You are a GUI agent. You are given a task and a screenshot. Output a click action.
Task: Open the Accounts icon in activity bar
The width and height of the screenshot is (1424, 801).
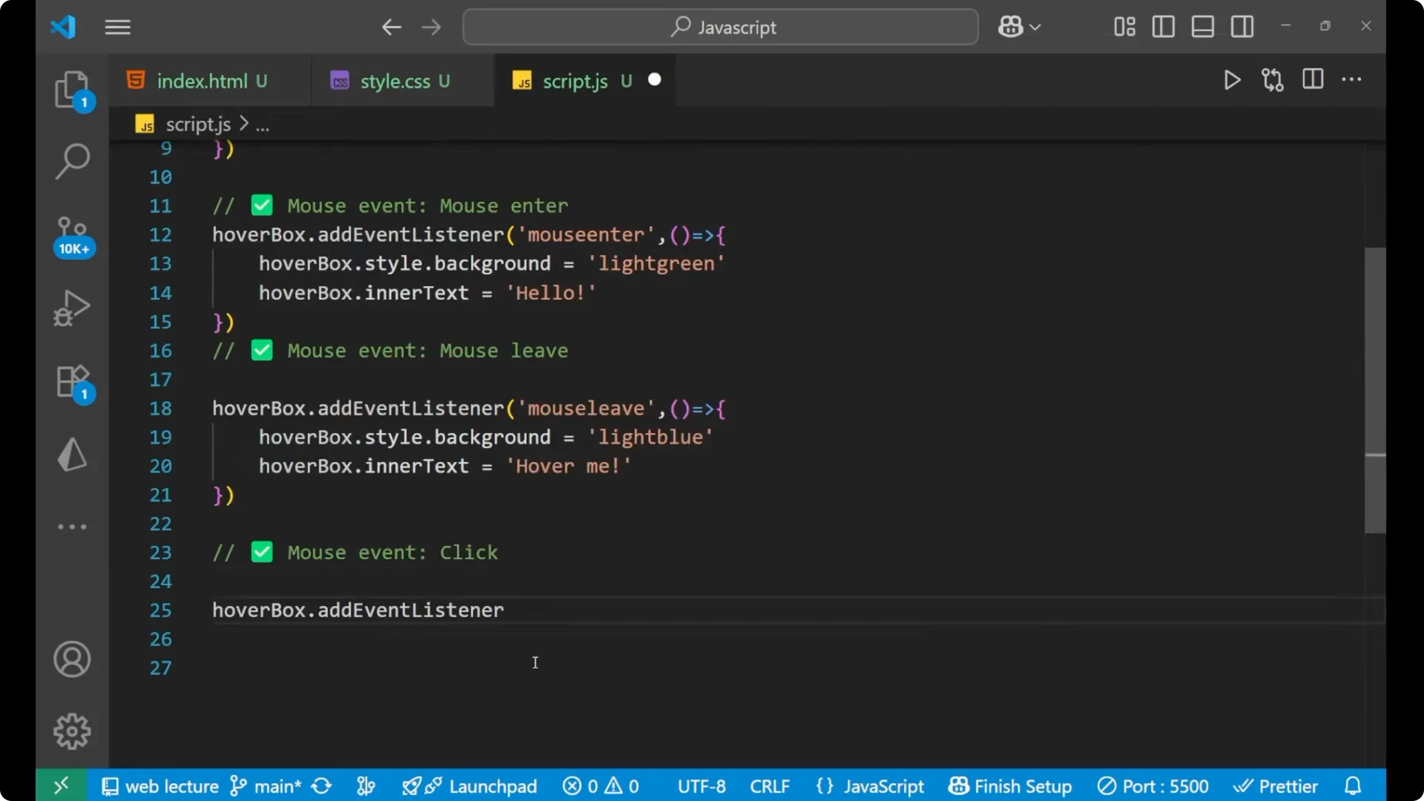(x=72, y=659)
